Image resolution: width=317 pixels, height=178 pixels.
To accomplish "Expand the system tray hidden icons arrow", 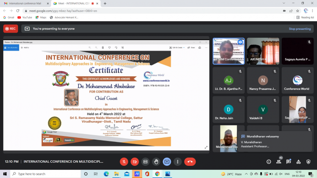I will (x=246, y=174).
